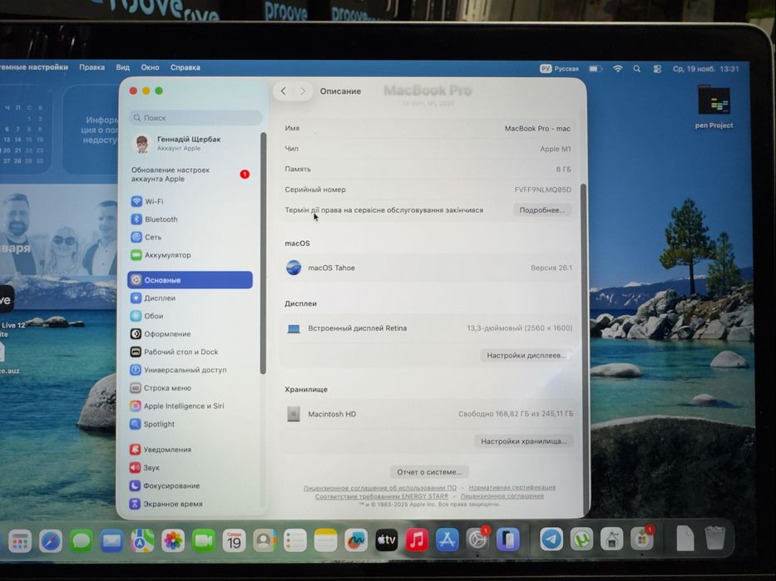Open Mail app in the Dock
This screenshot has width=776, height=581.
pos(111,541)
